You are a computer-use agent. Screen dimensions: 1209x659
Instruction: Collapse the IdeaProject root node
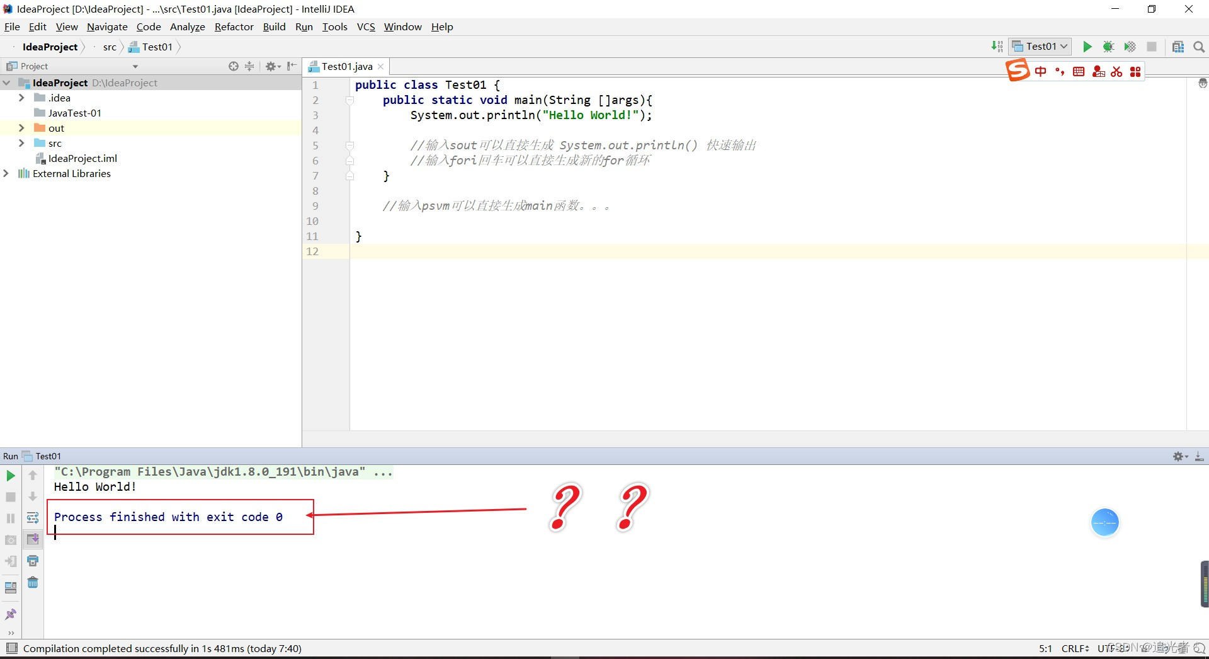coord(6,83)
